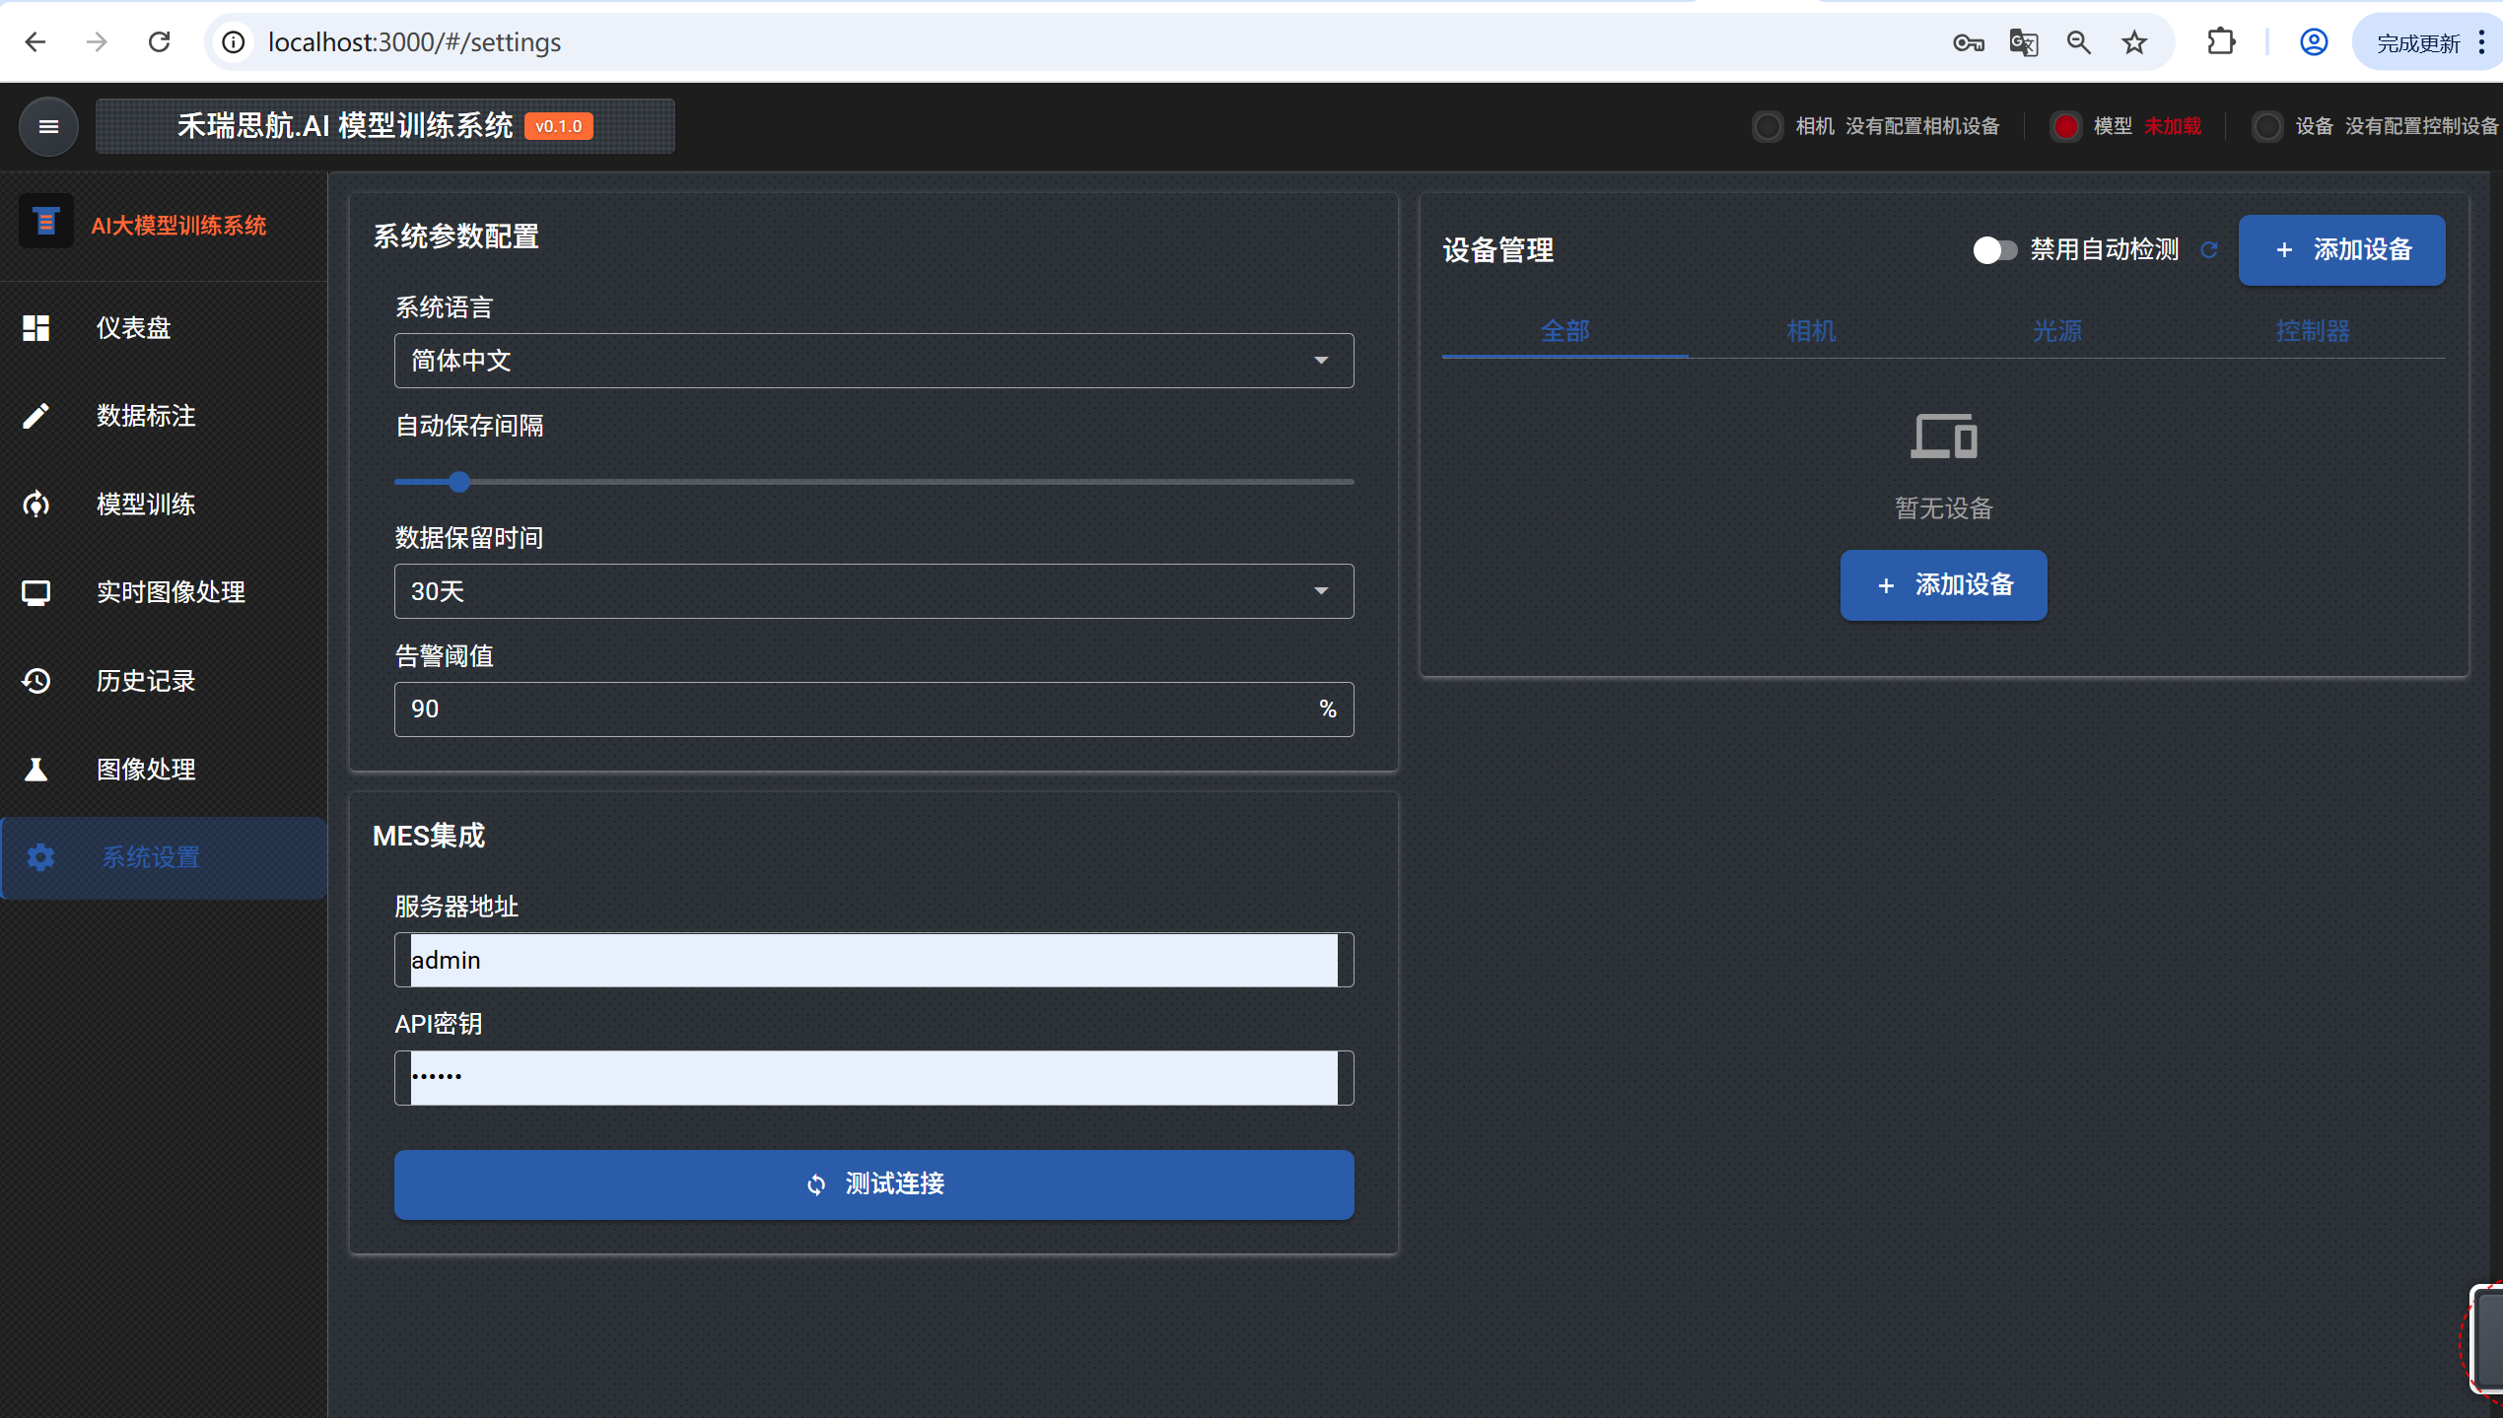This screenshot has width=2503, height=1418.
Task: Select 系统设置 in the sidebar
Action: pyautogui.click(x=164, y=857)
